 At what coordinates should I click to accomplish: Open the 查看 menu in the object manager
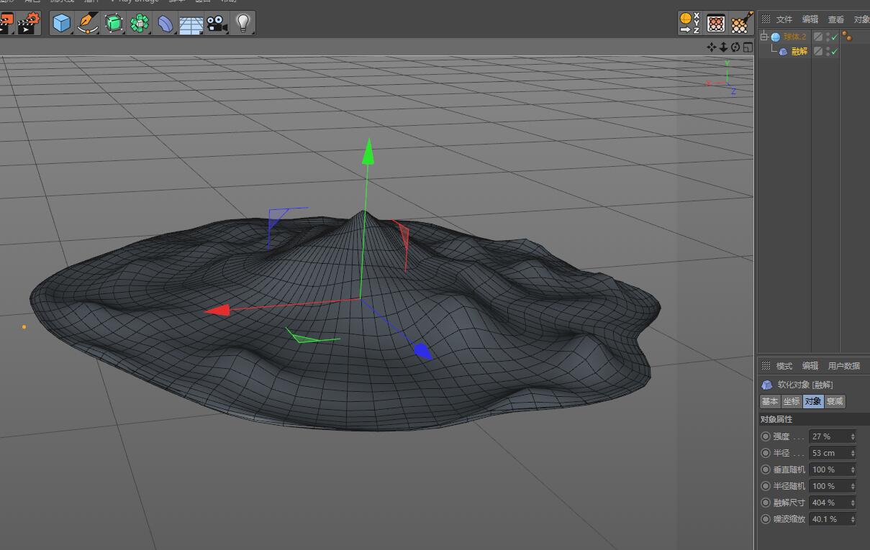836,19
